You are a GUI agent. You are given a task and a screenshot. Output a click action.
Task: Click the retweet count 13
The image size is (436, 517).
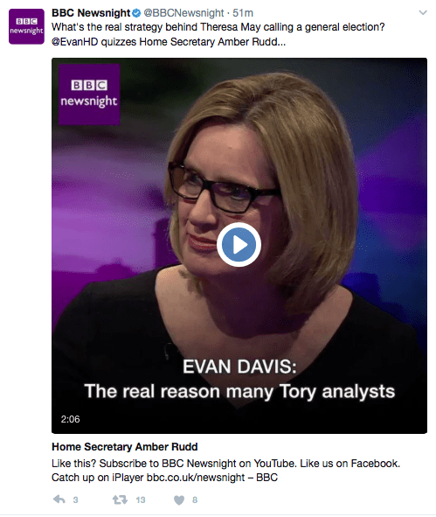coord(141,500)
